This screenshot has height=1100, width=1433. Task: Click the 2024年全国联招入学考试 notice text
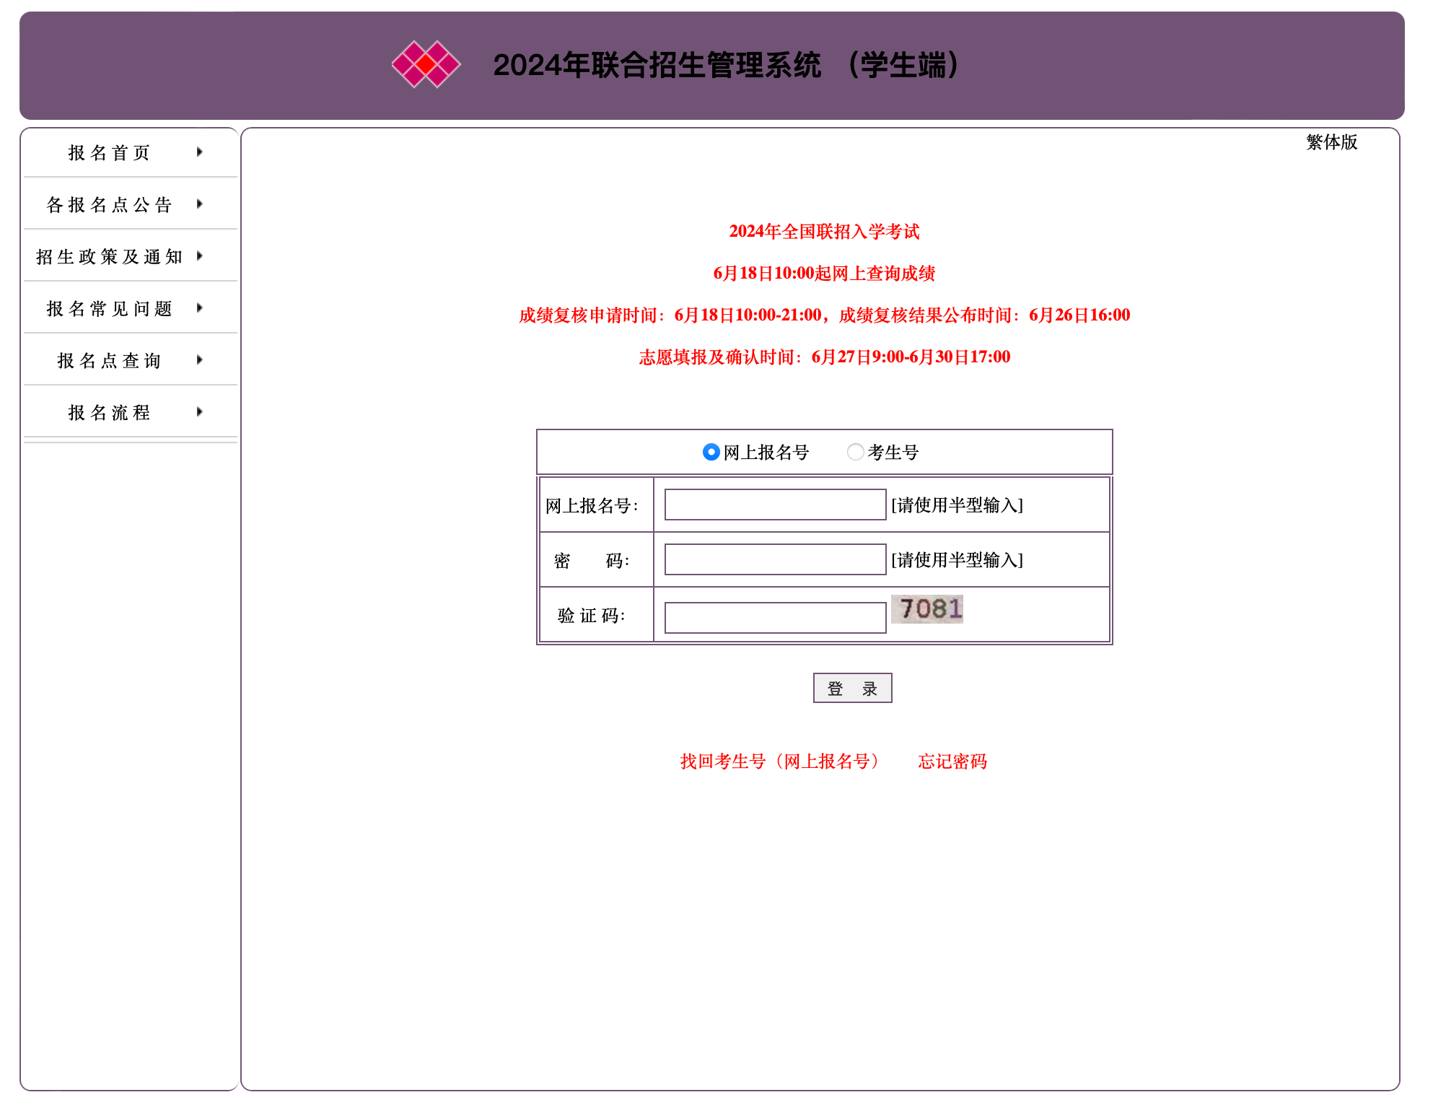point(824,232)
